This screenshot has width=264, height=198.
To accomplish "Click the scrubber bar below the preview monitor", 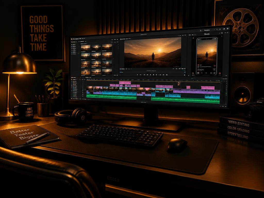I will pos(153,72).
